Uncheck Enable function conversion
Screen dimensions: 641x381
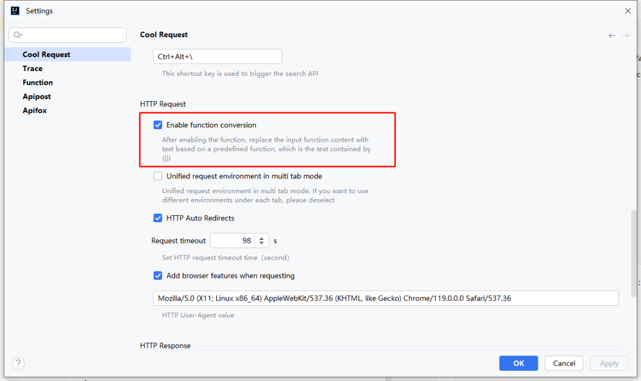pyautogui.click(x=157, y=124)
